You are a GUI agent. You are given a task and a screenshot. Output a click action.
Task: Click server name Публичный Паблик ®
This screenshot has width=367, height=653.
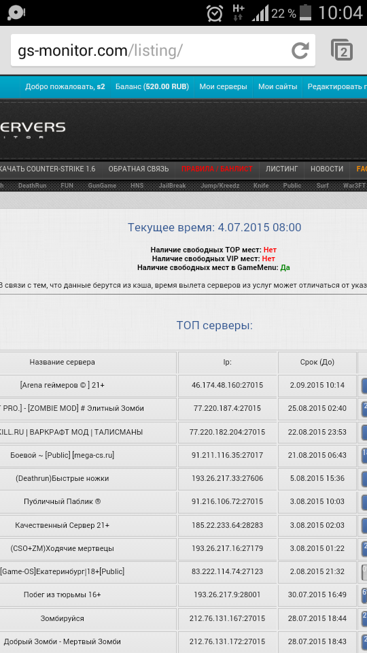[62, 502]
